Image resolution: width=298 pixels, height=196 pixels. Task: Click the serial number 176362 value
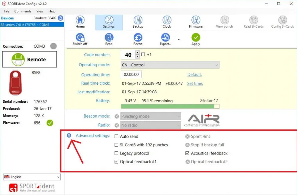[x=40, y=102]
